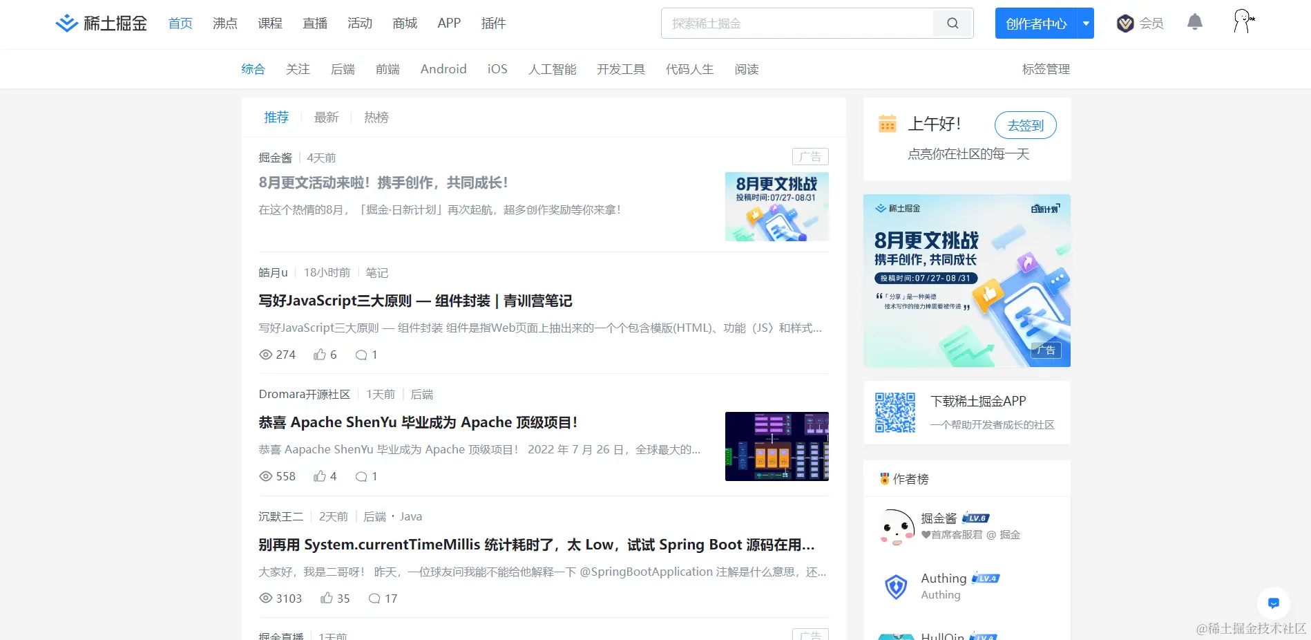1311x640 pixels.
Task: Click 掘金酱 avatar in author ranking
Action: pos(896,527)
